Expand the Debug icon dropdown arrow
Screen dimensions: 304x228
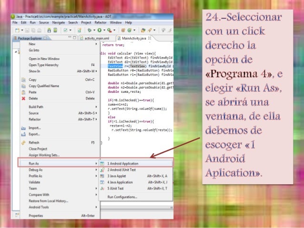pyautogui.click(x=94, y=30)
